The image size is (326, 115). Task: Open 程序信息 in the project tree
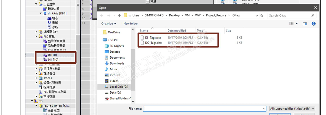point(49,87)
